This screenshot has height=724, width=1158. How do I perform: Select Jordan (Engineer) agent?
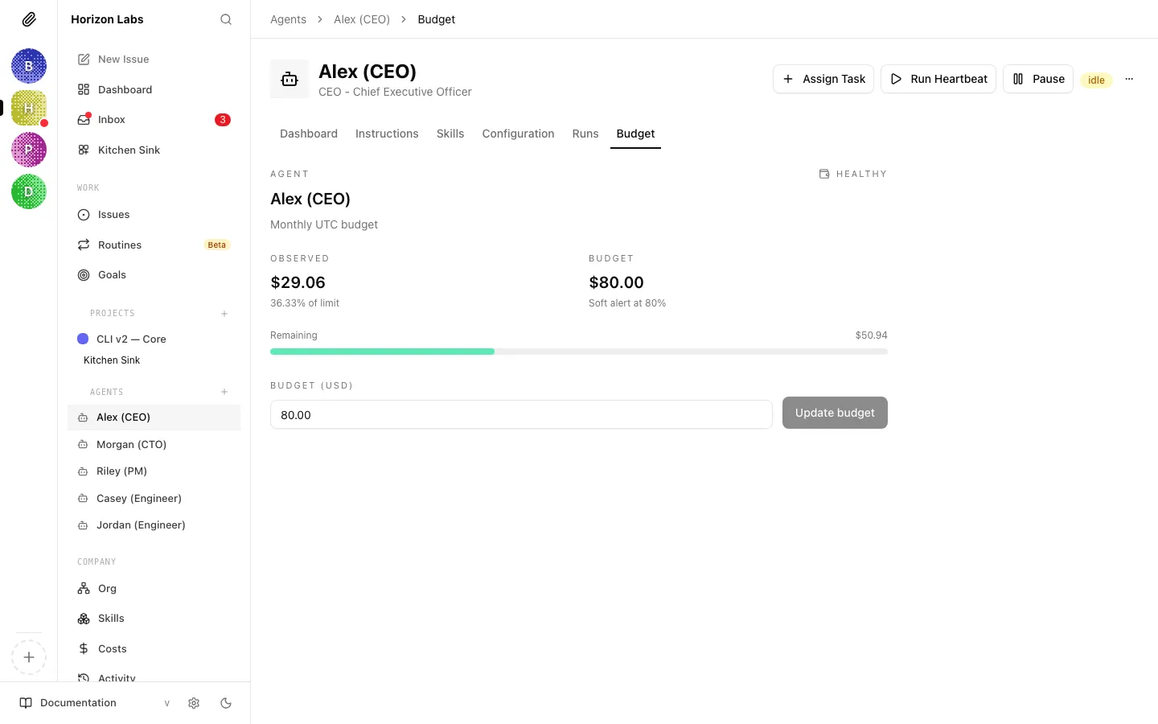(154, 525)
